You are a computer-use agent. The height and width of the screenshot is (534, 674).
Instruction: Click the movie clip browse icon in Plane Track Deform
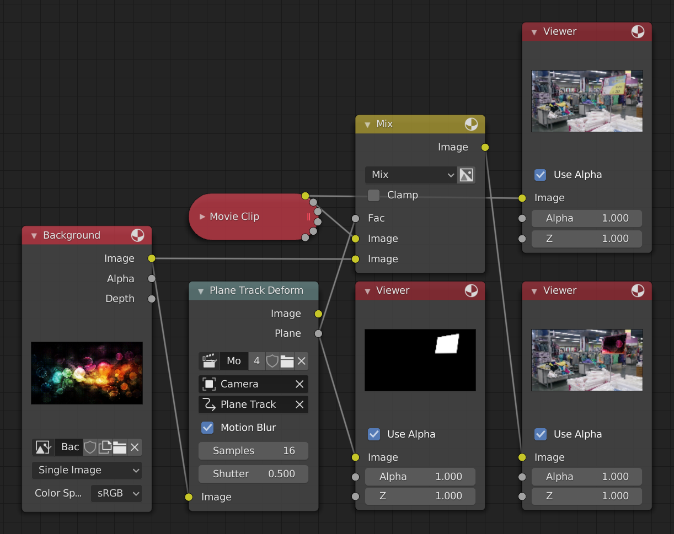coord(209,361)
